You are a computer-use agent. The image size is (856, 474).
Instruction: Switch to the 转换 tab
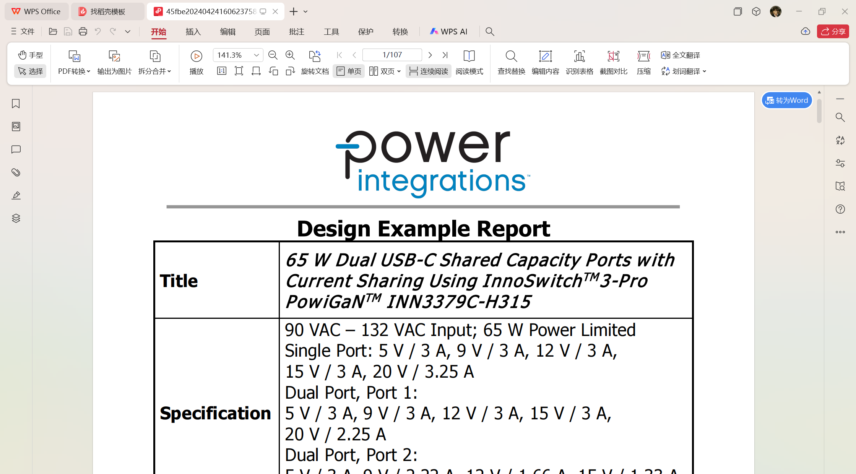(400, 32)
